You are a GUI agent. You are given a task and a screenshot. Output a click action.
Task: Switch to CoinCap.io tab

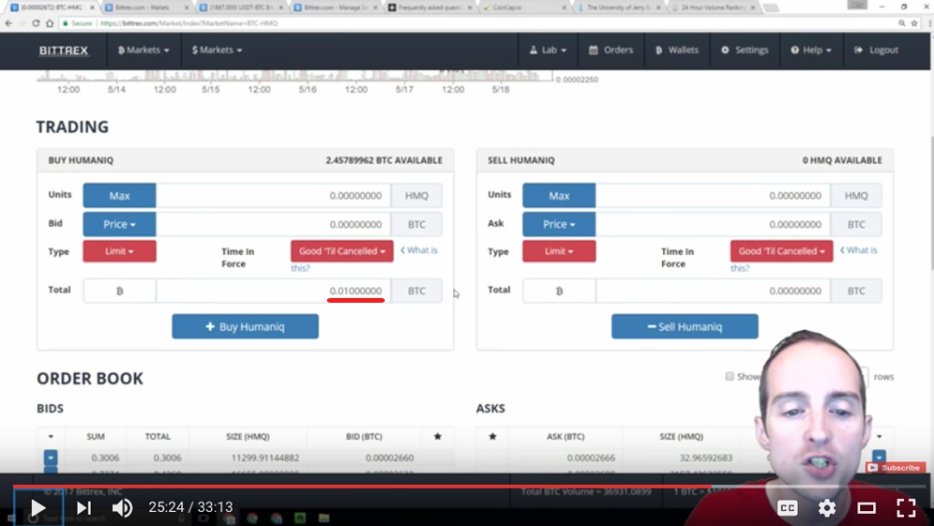(x=523, y=7)
